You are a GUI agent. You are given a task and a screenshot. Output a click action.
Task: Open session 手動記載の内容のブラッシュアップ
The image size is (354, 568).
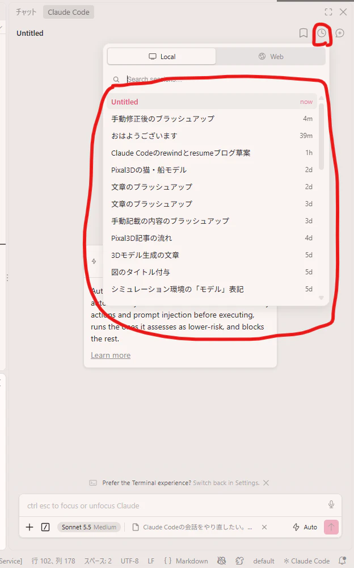pos(212,221)
